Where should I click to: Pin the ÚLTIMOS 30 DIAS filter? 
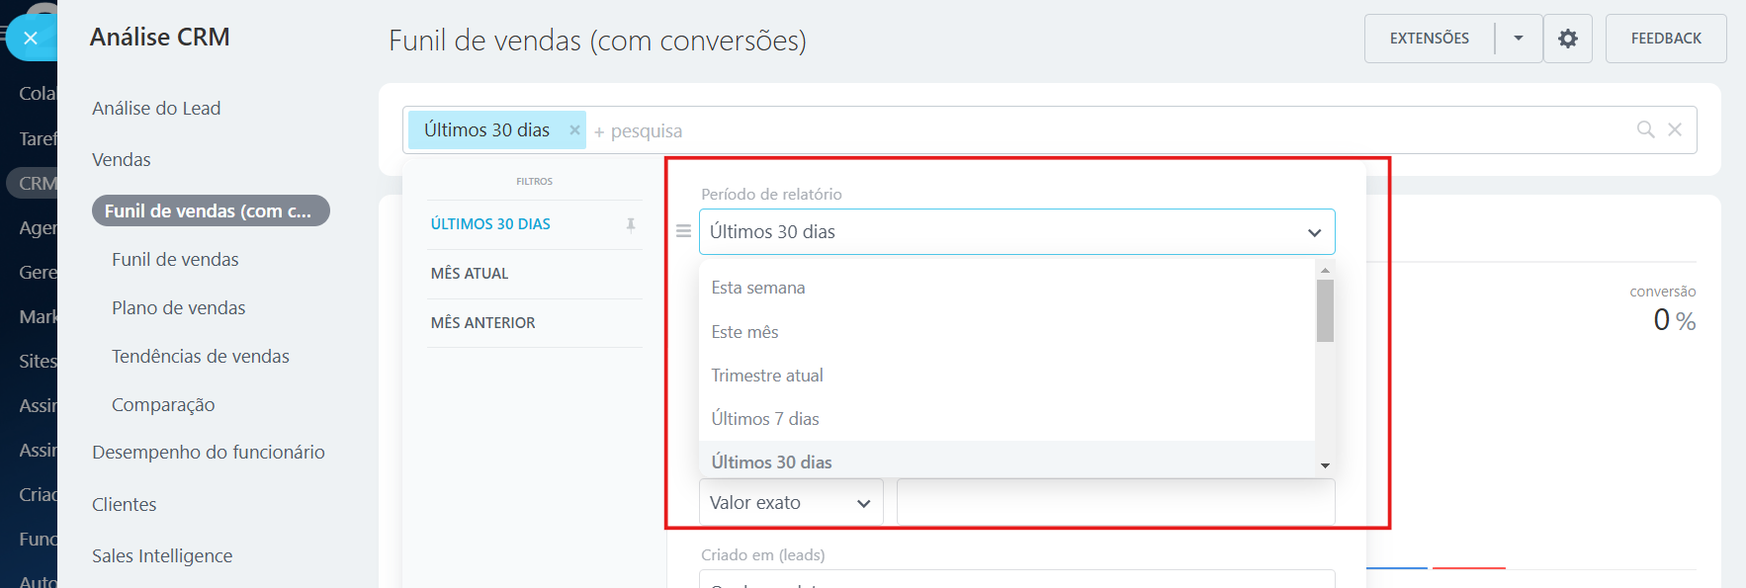coord(631,224)
